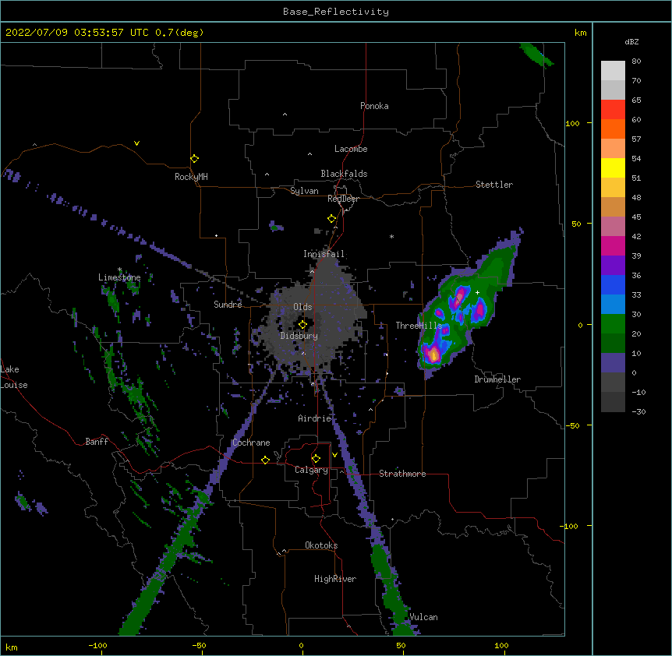Select the yellow diamond marker below Cochrane
The width and height of the screenshot is (672, 656).
[x=265, y=460]
